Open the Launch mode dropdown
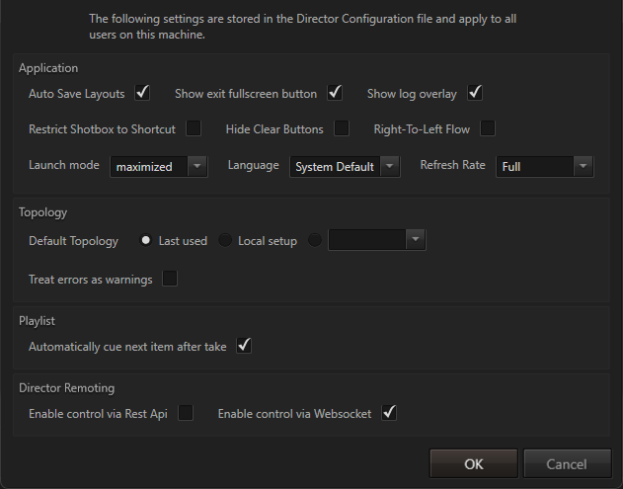The height and width of the screenshot is (489, 623). point(158,166)
